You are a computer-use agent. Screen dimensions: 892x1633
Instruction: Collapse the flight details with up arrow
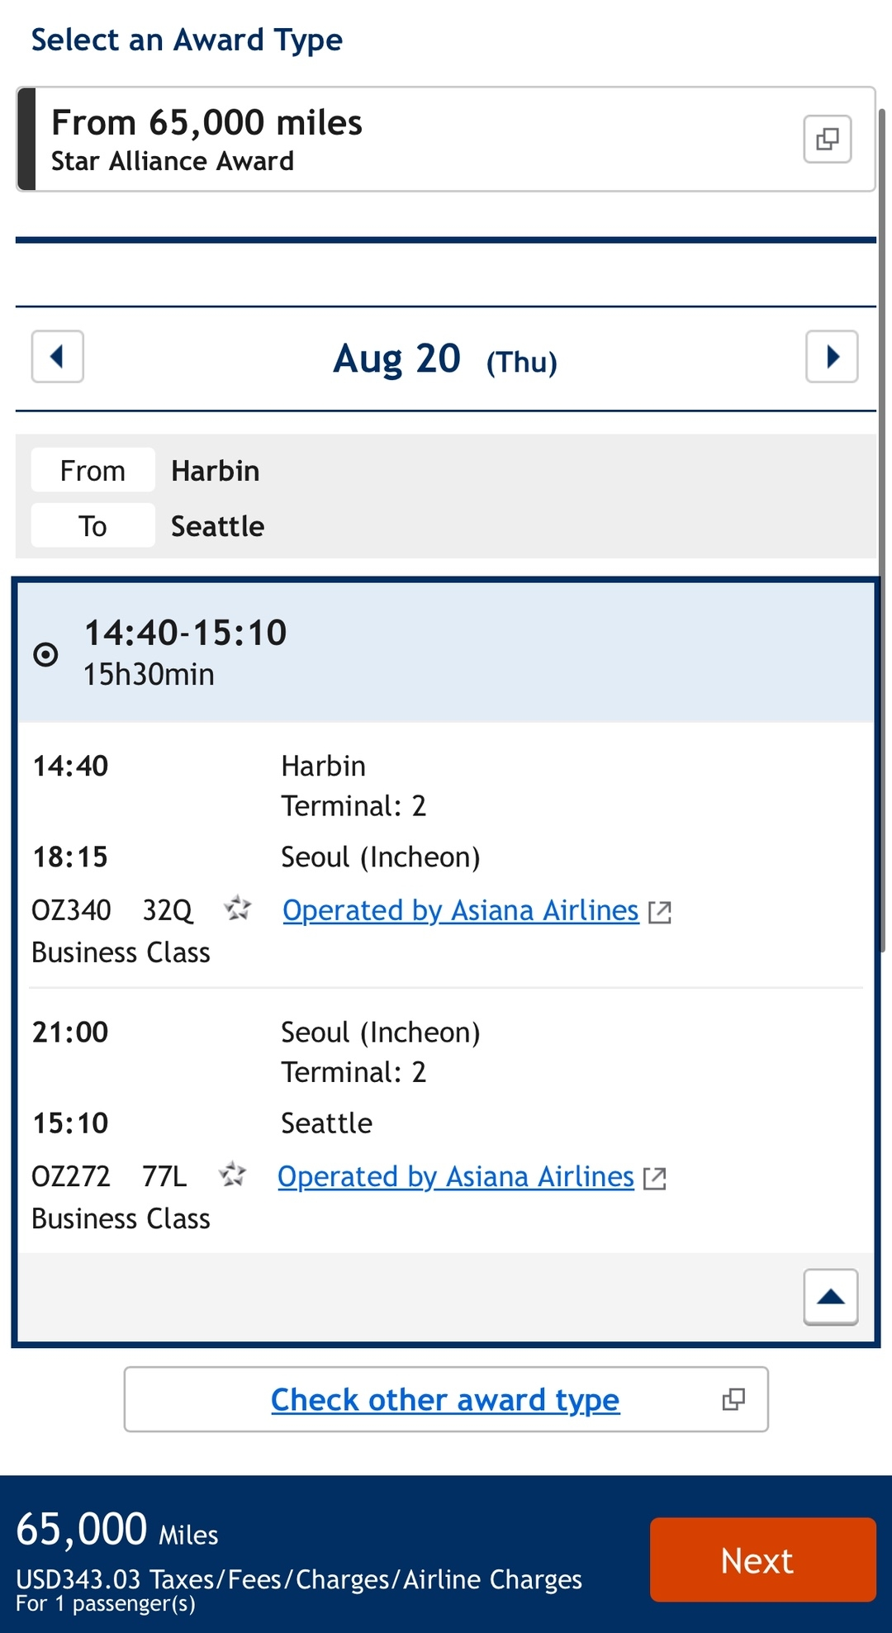pyautogui.click(x=831, y=1297)
